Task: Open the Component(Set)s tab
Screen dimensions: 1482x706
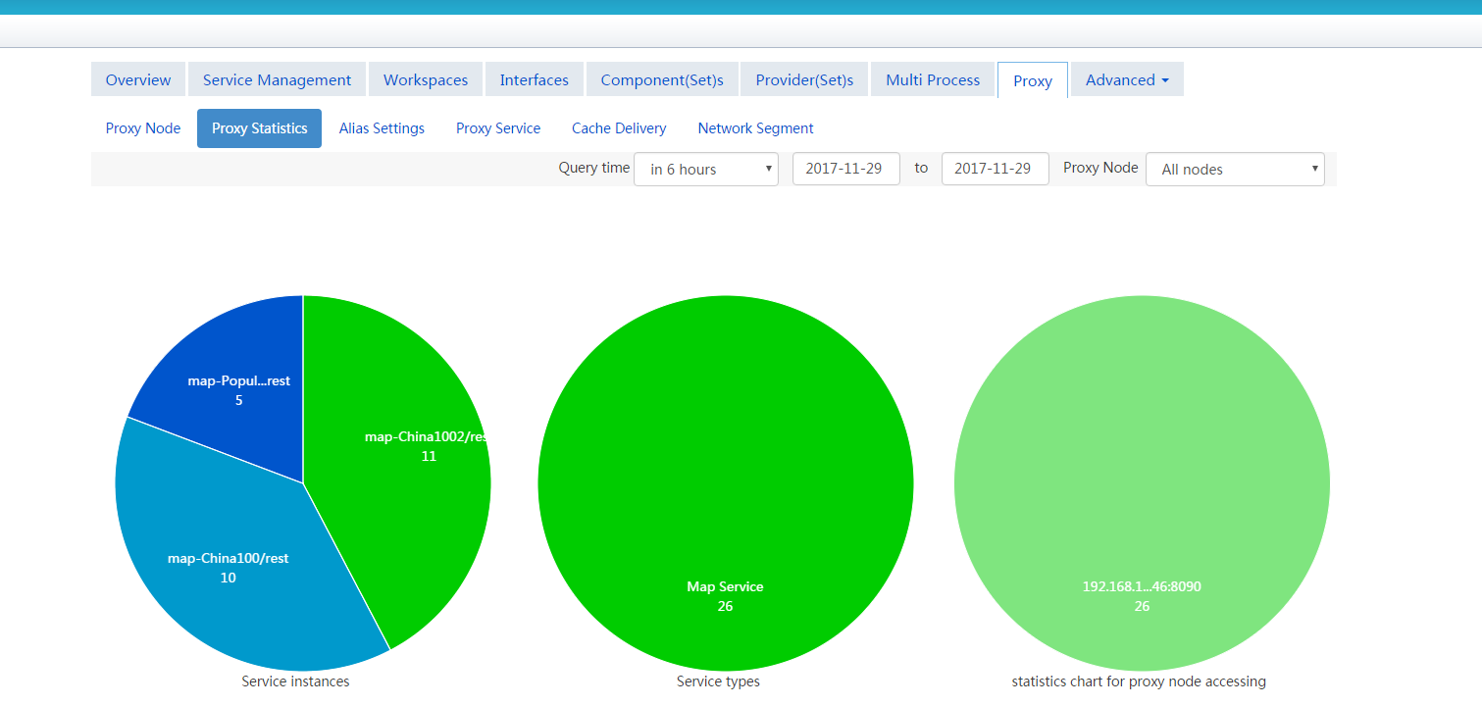Action: (x=662, y=80)
